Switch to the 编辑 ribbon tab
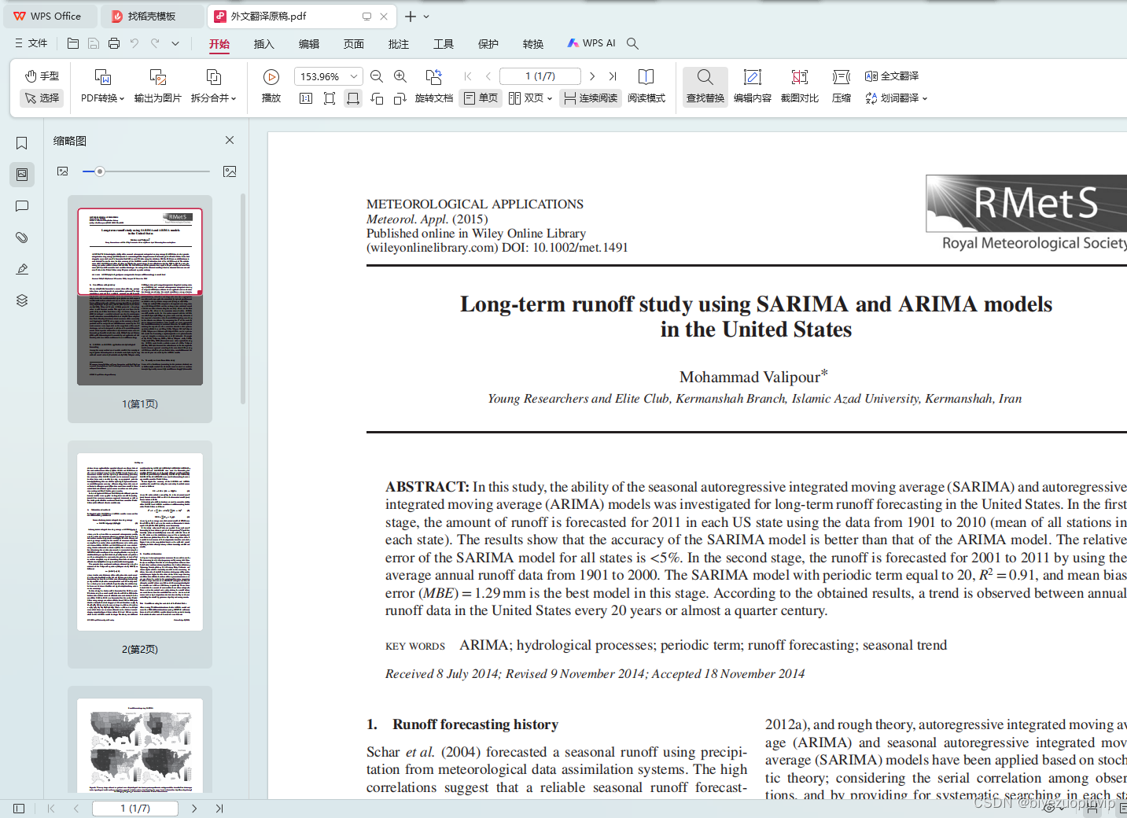 click(309, 44)
